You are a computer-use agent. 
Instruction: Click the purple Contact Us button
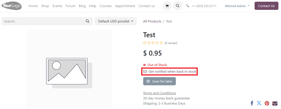coord(266,6)
